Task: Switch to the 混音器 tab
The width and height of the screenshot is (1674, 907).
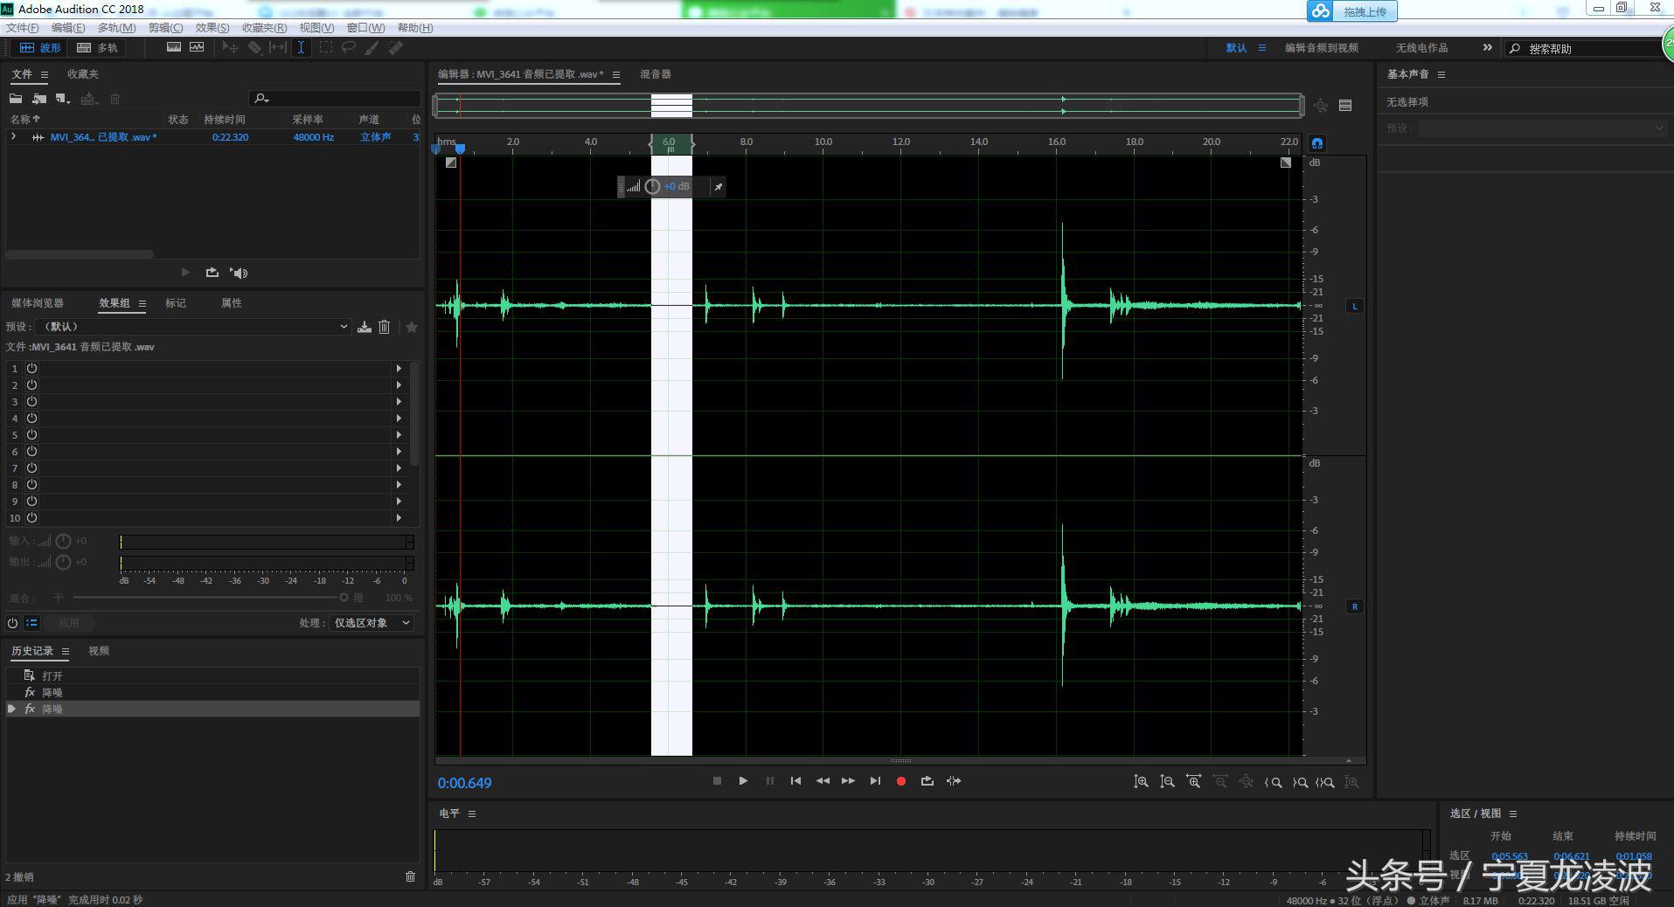Action: [x=655, y=74]
